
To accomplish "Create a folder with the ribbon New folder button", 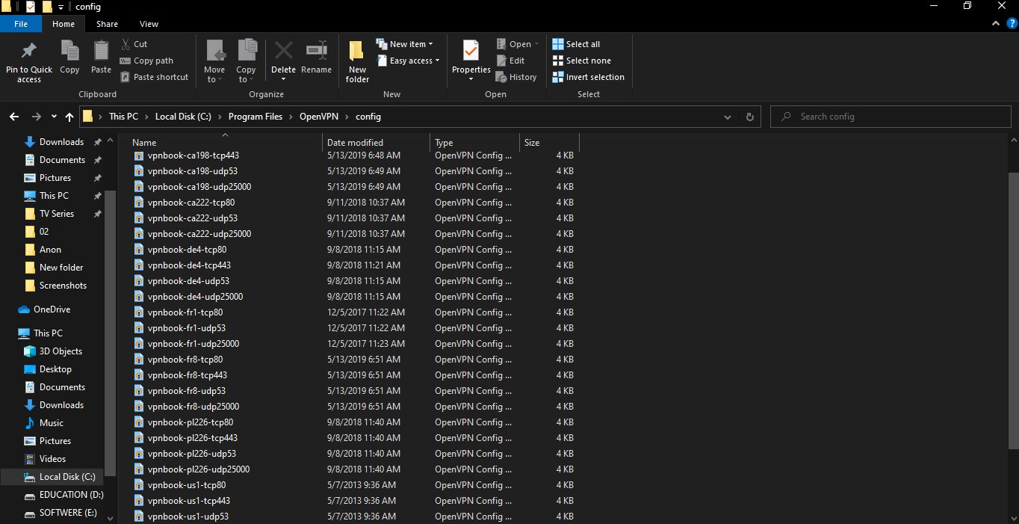I will pyautogui.click(x=357, y=61).
